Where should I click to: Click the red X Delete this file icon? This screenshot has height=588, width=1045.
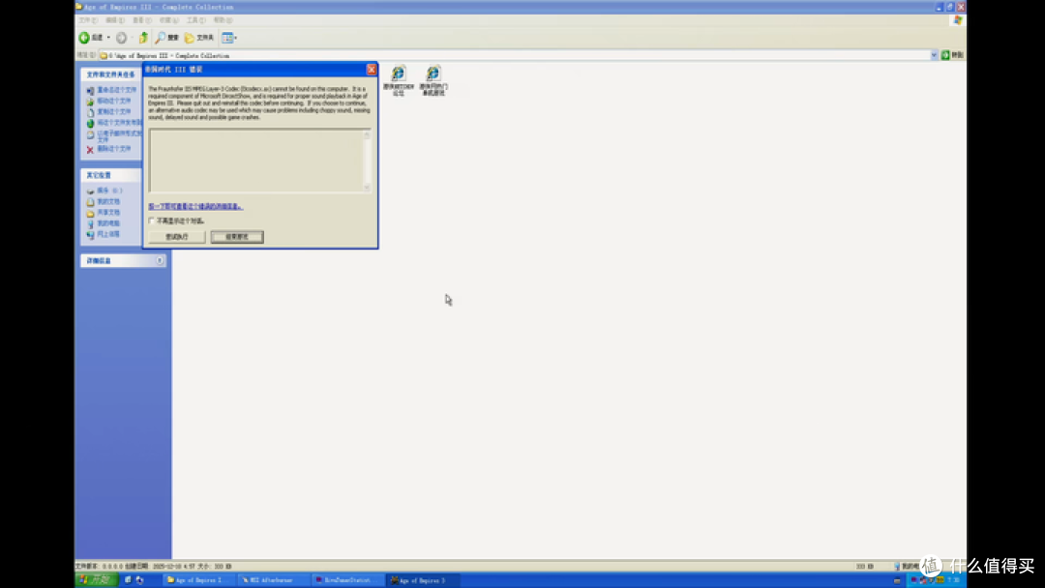click(x=90, y=150)
